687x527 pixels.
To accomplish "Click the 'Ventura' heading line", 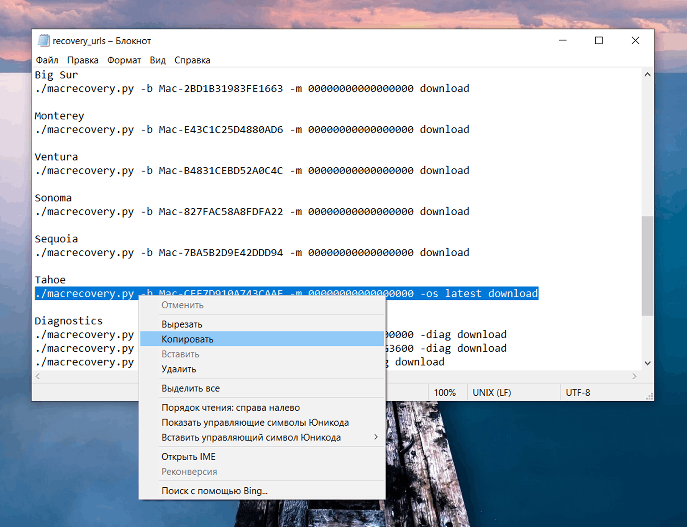I will point(56,157).
